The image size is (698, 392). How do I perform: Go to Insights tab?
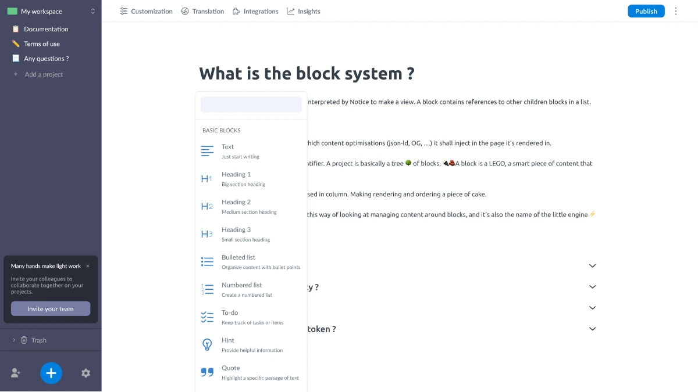(x=303, y=11)
